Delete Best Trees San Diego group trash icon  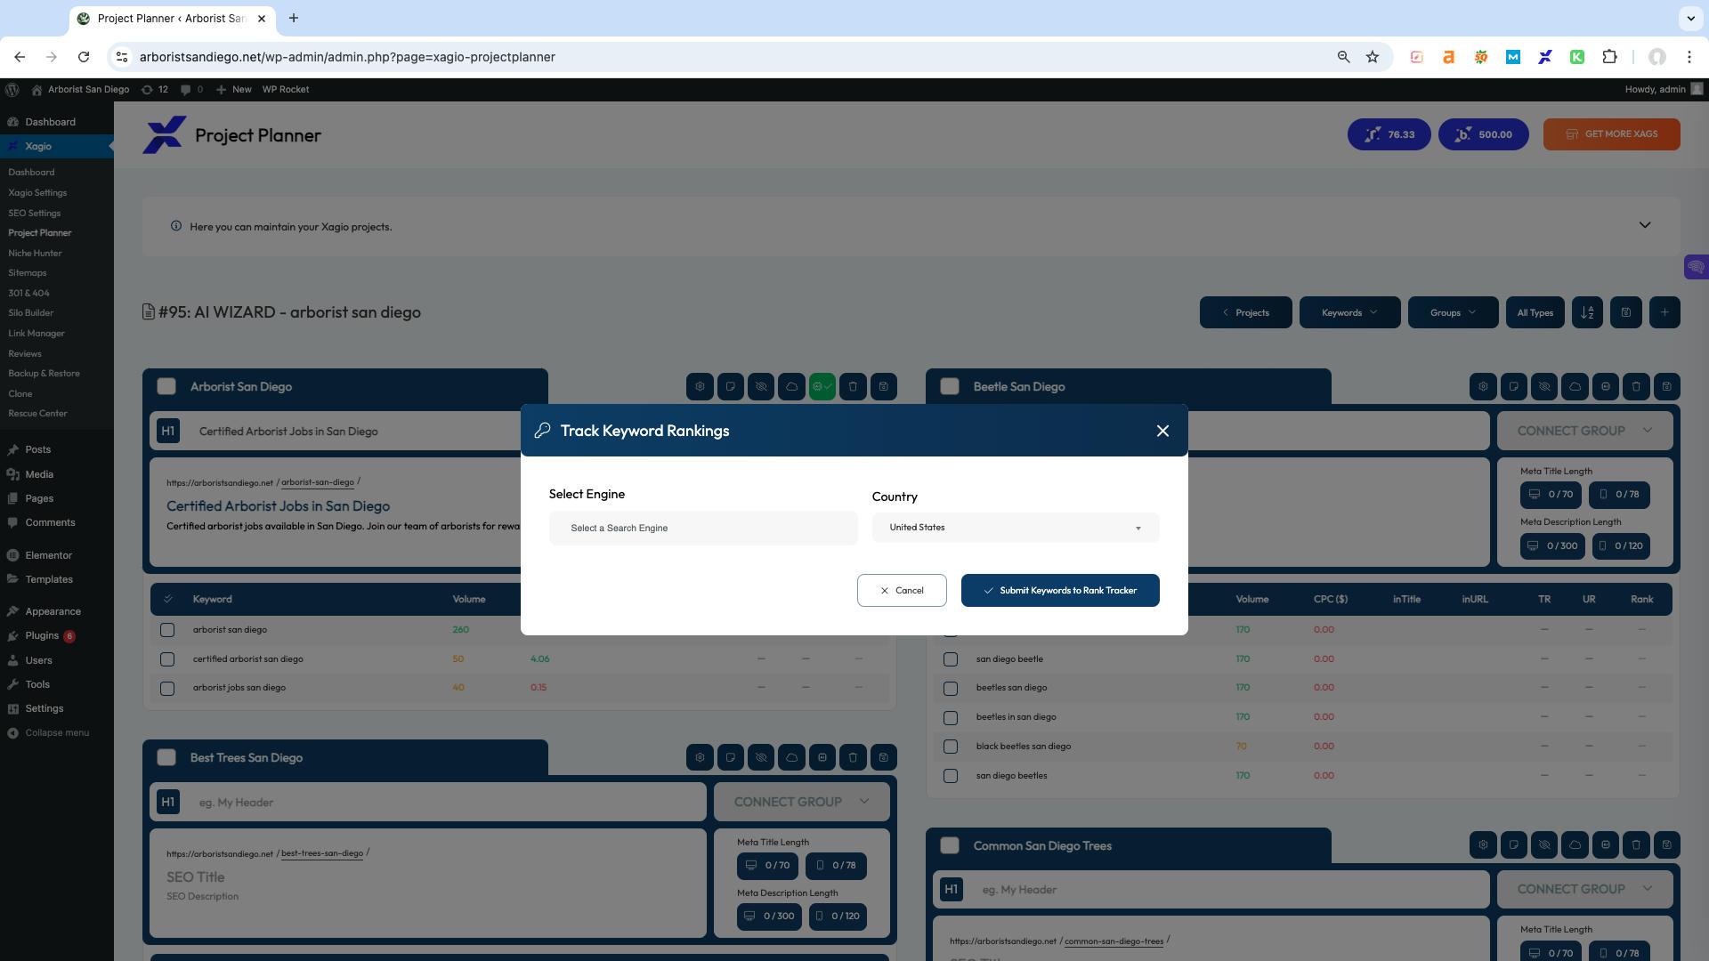coord(853,757)
